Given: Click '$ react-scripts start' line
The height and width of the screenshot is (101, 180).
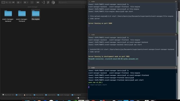Looking at the screenshot, I should tap(98, 85).
